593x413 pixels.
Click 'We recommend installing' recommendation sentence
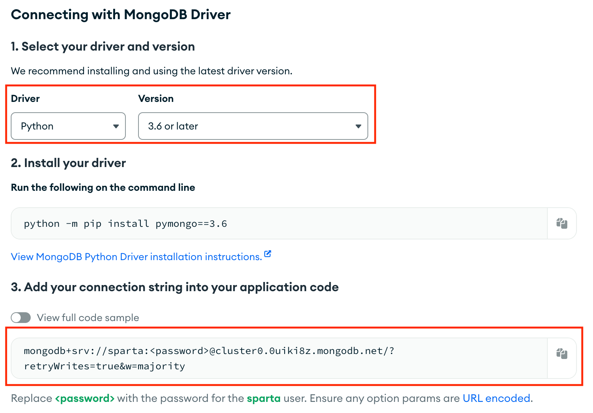[x=152, y=71]
